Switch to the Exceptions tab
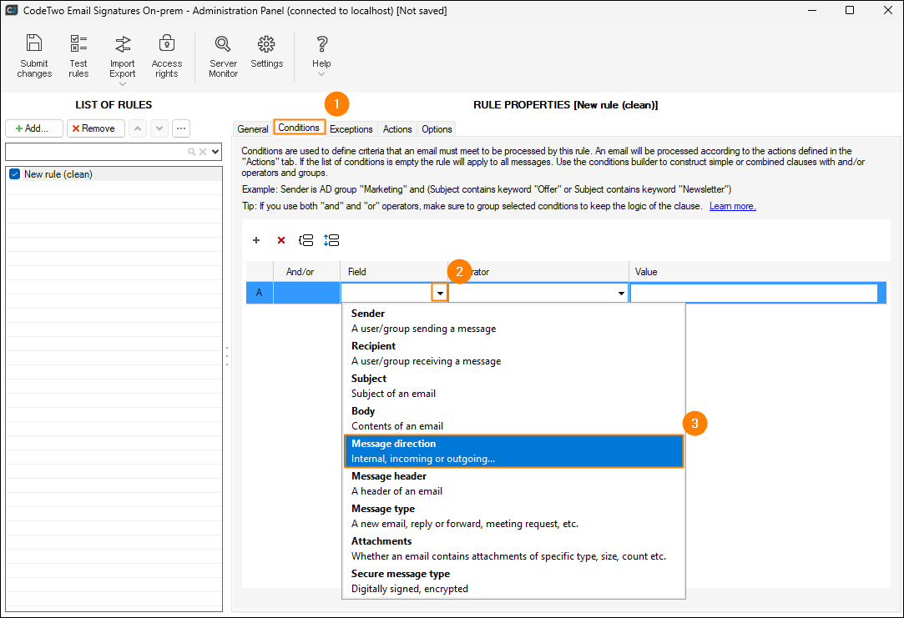Image resolution: width=904 pixels, height=618 pixels. pos(351,129)
